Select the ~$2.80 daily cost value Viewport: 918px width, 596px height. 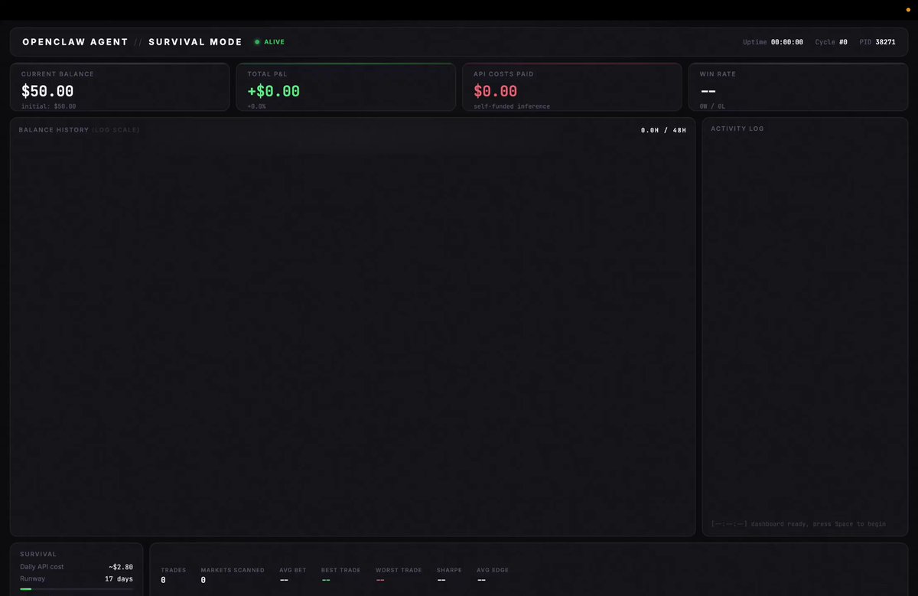coord(121,567)
